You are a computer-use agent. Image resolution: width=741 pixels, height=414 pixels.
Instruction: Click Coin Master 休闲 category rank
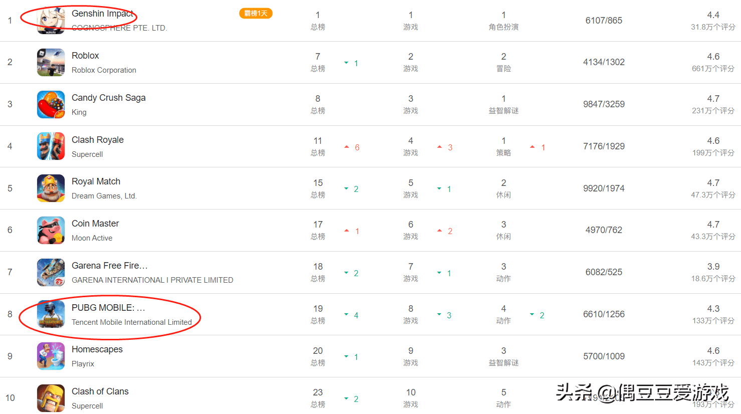coord(503,230)
